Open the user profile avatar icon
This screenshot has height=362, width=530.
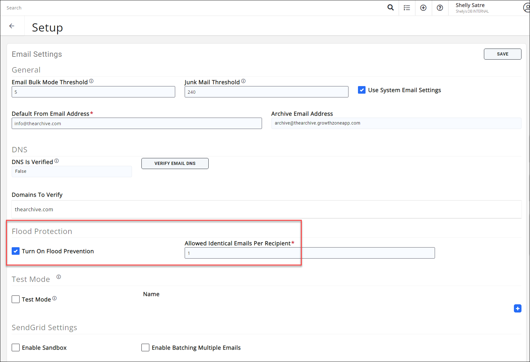[526, 8]
